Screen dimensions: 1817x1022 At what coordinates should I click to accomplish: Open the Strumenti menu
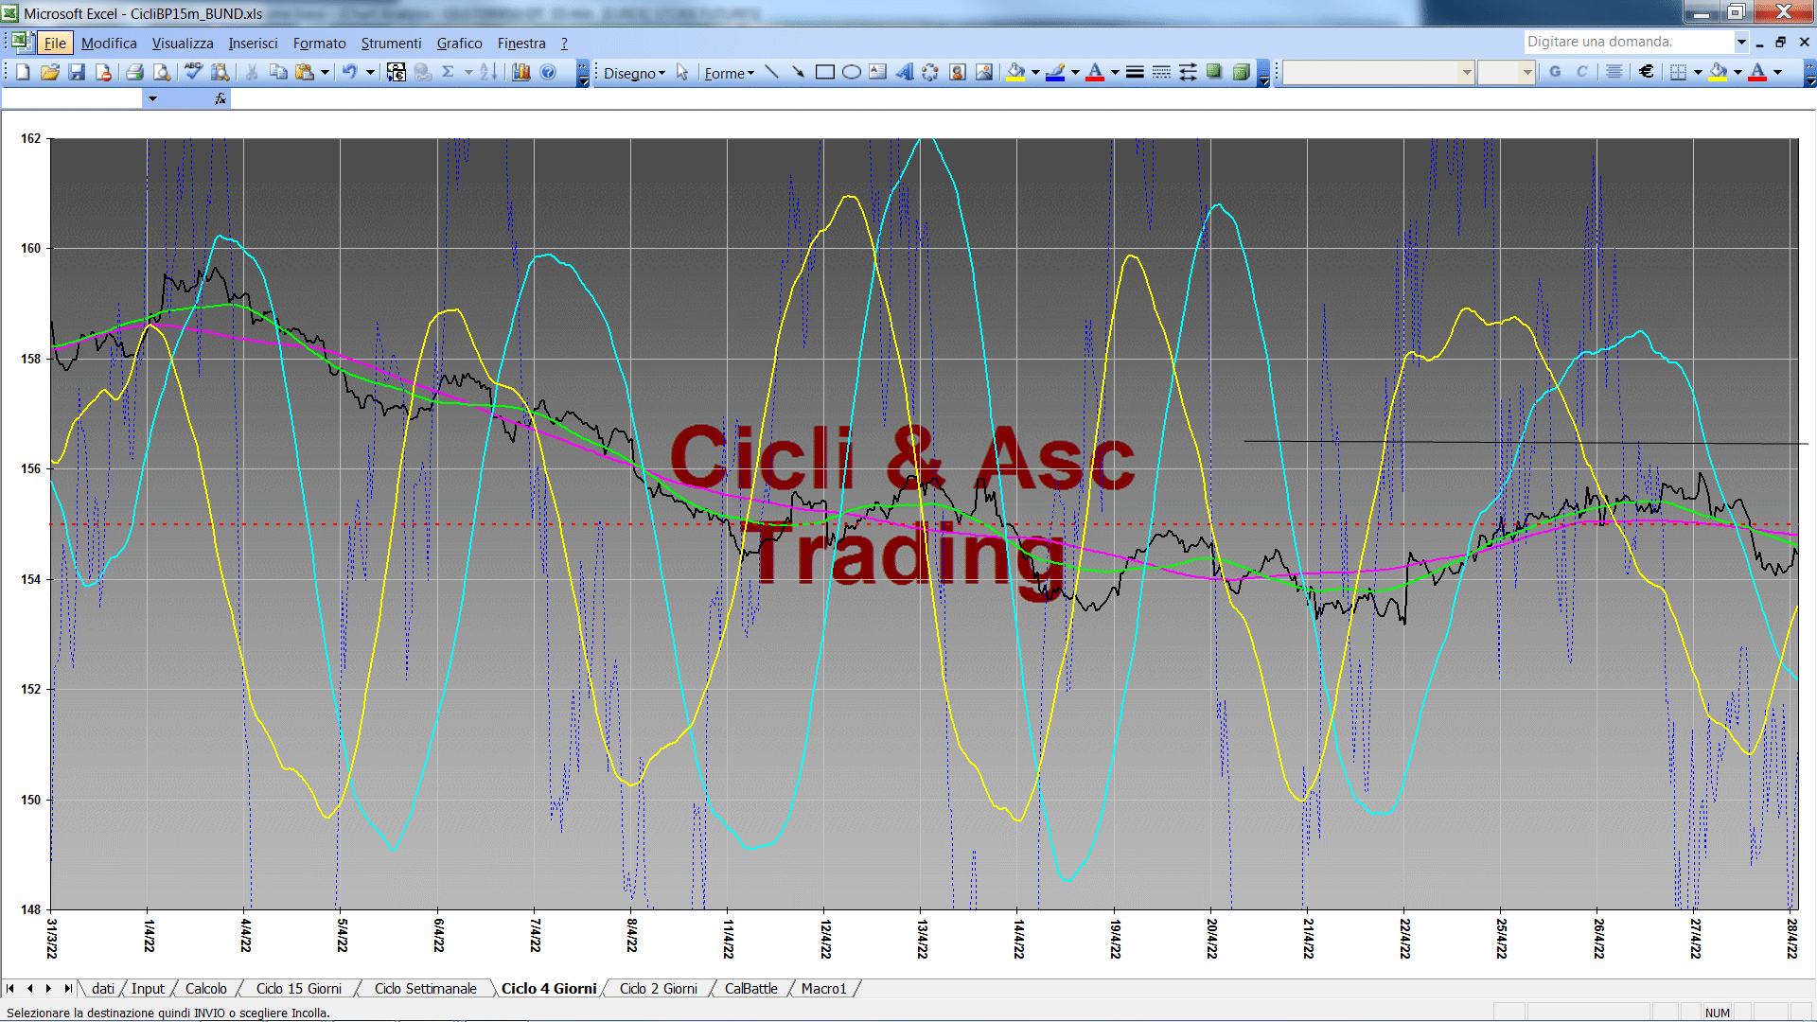click(x=391, y=43)
